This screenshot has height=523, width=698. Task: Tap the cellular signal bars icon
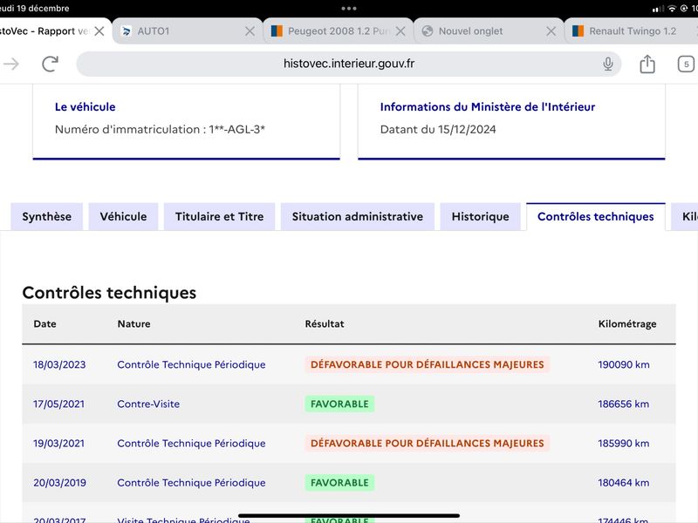click(658, 9)
